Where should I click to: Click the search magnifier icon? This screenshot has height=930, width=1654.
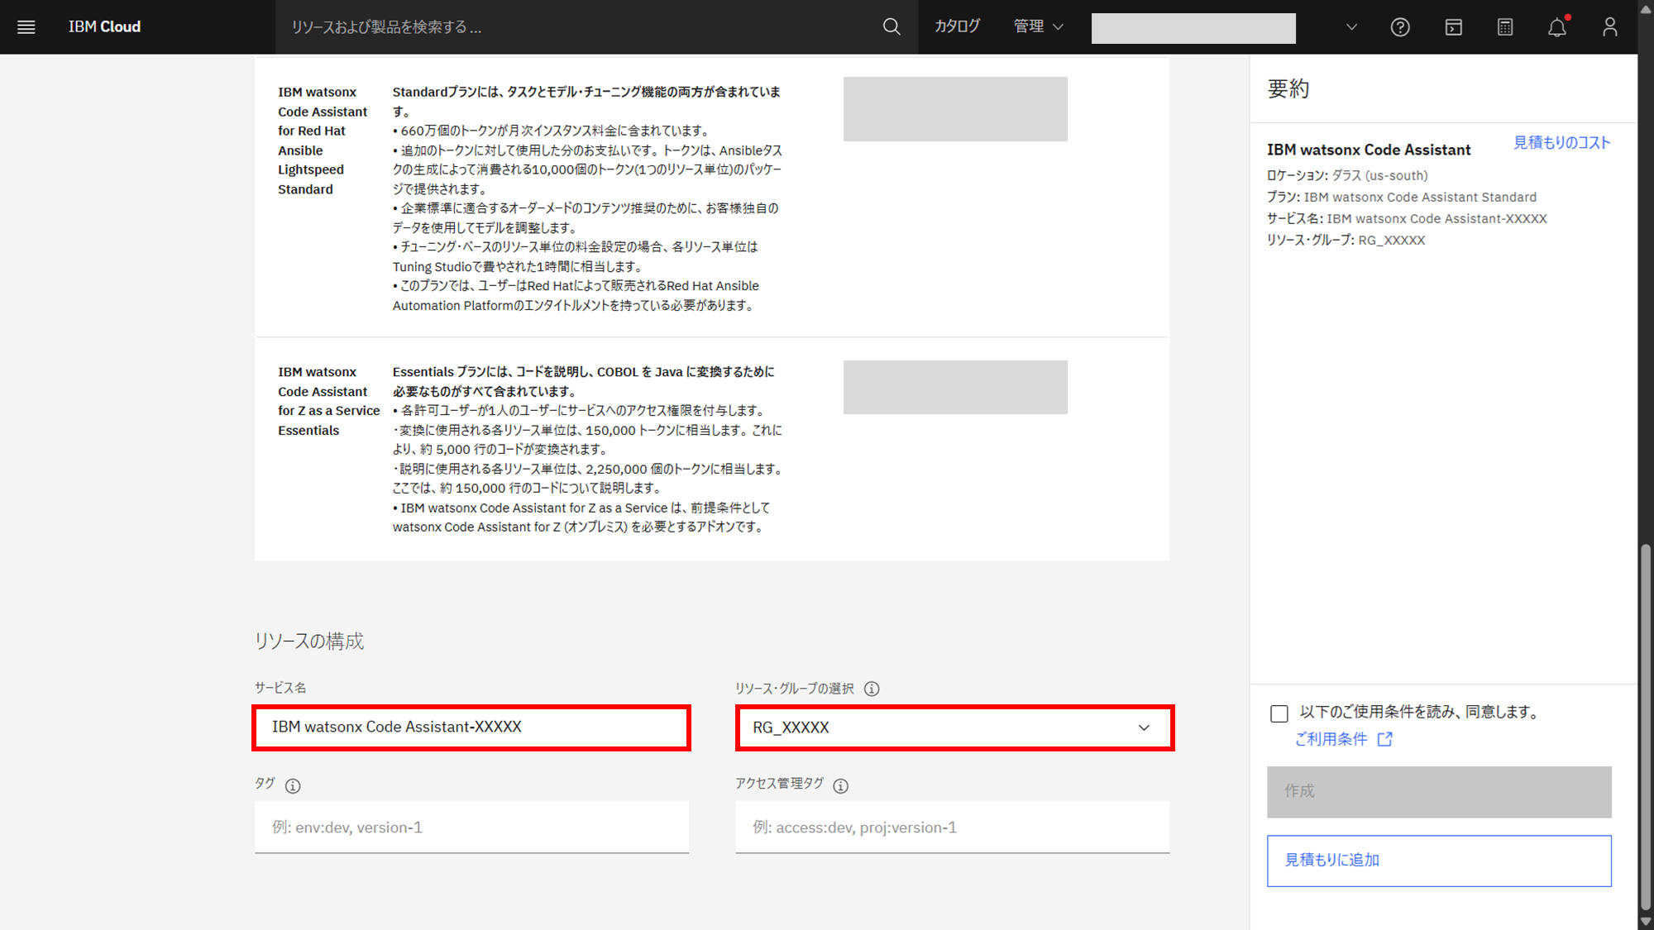click(x=892, y=27)
